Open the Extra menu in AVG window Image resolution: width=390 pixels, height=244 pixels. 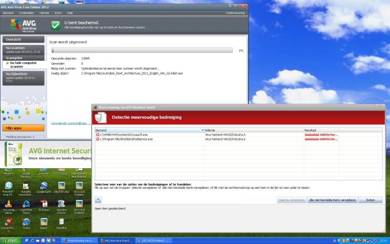pyautogui.click(x=58, y=13)
